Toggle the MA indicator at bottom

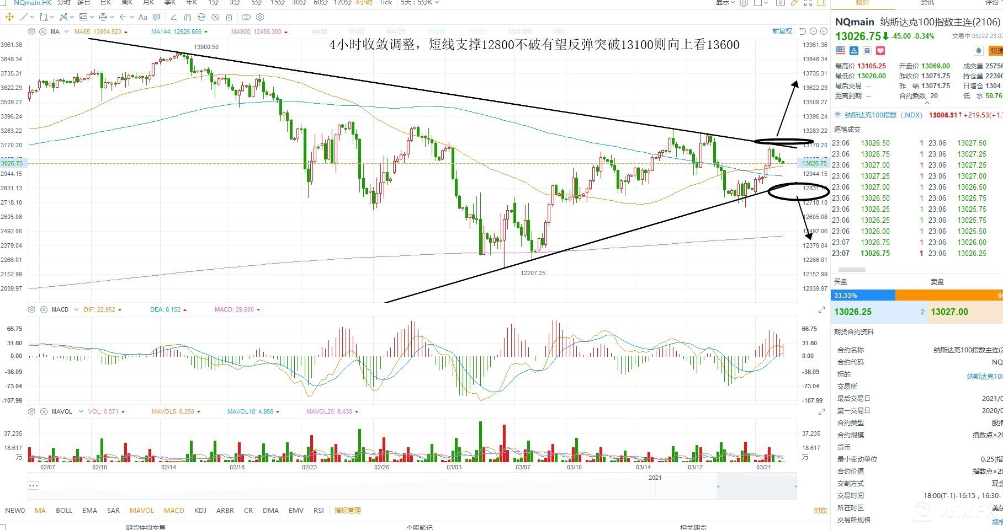tap(40, 510)
